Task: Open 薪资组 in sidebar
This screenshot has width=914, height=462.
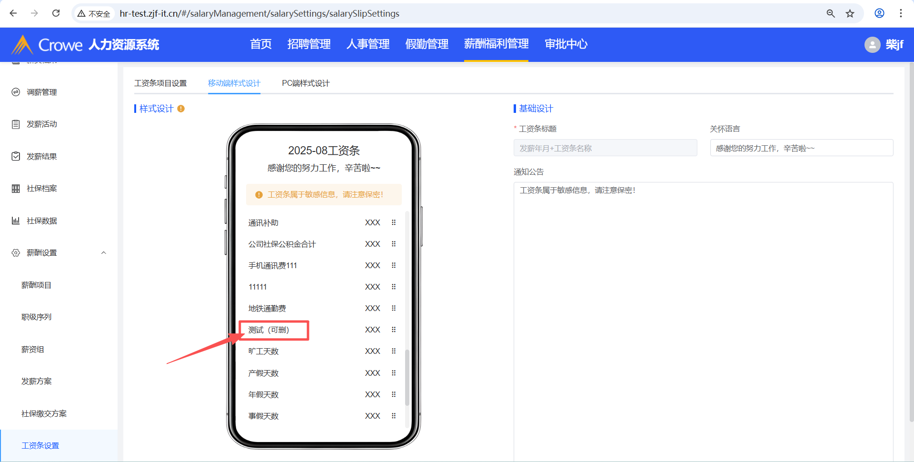Action: pyautogui.click(x=32, y=350)
